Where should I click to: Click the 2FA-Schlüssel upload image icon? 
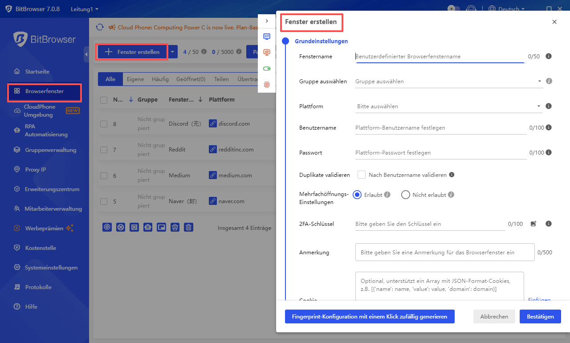coord(533,224)
